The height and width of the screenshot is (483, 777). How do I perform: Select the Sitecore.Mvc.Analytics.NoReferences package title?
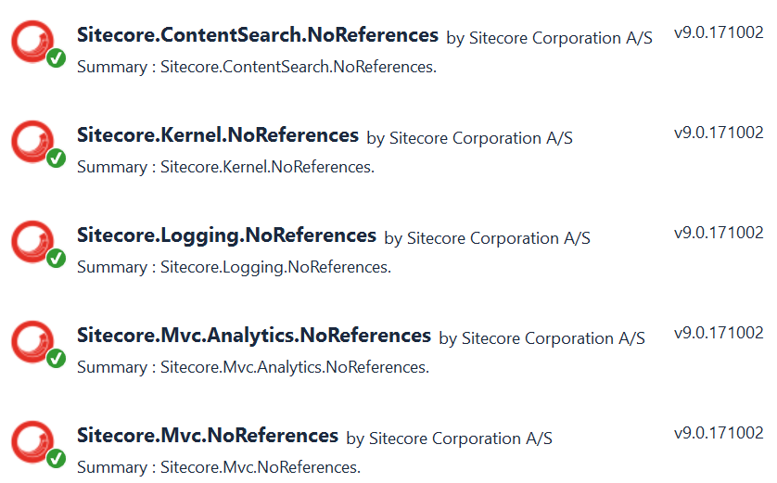253,336
